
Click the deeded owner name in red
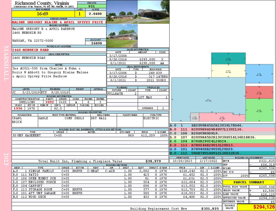point(59,22)
